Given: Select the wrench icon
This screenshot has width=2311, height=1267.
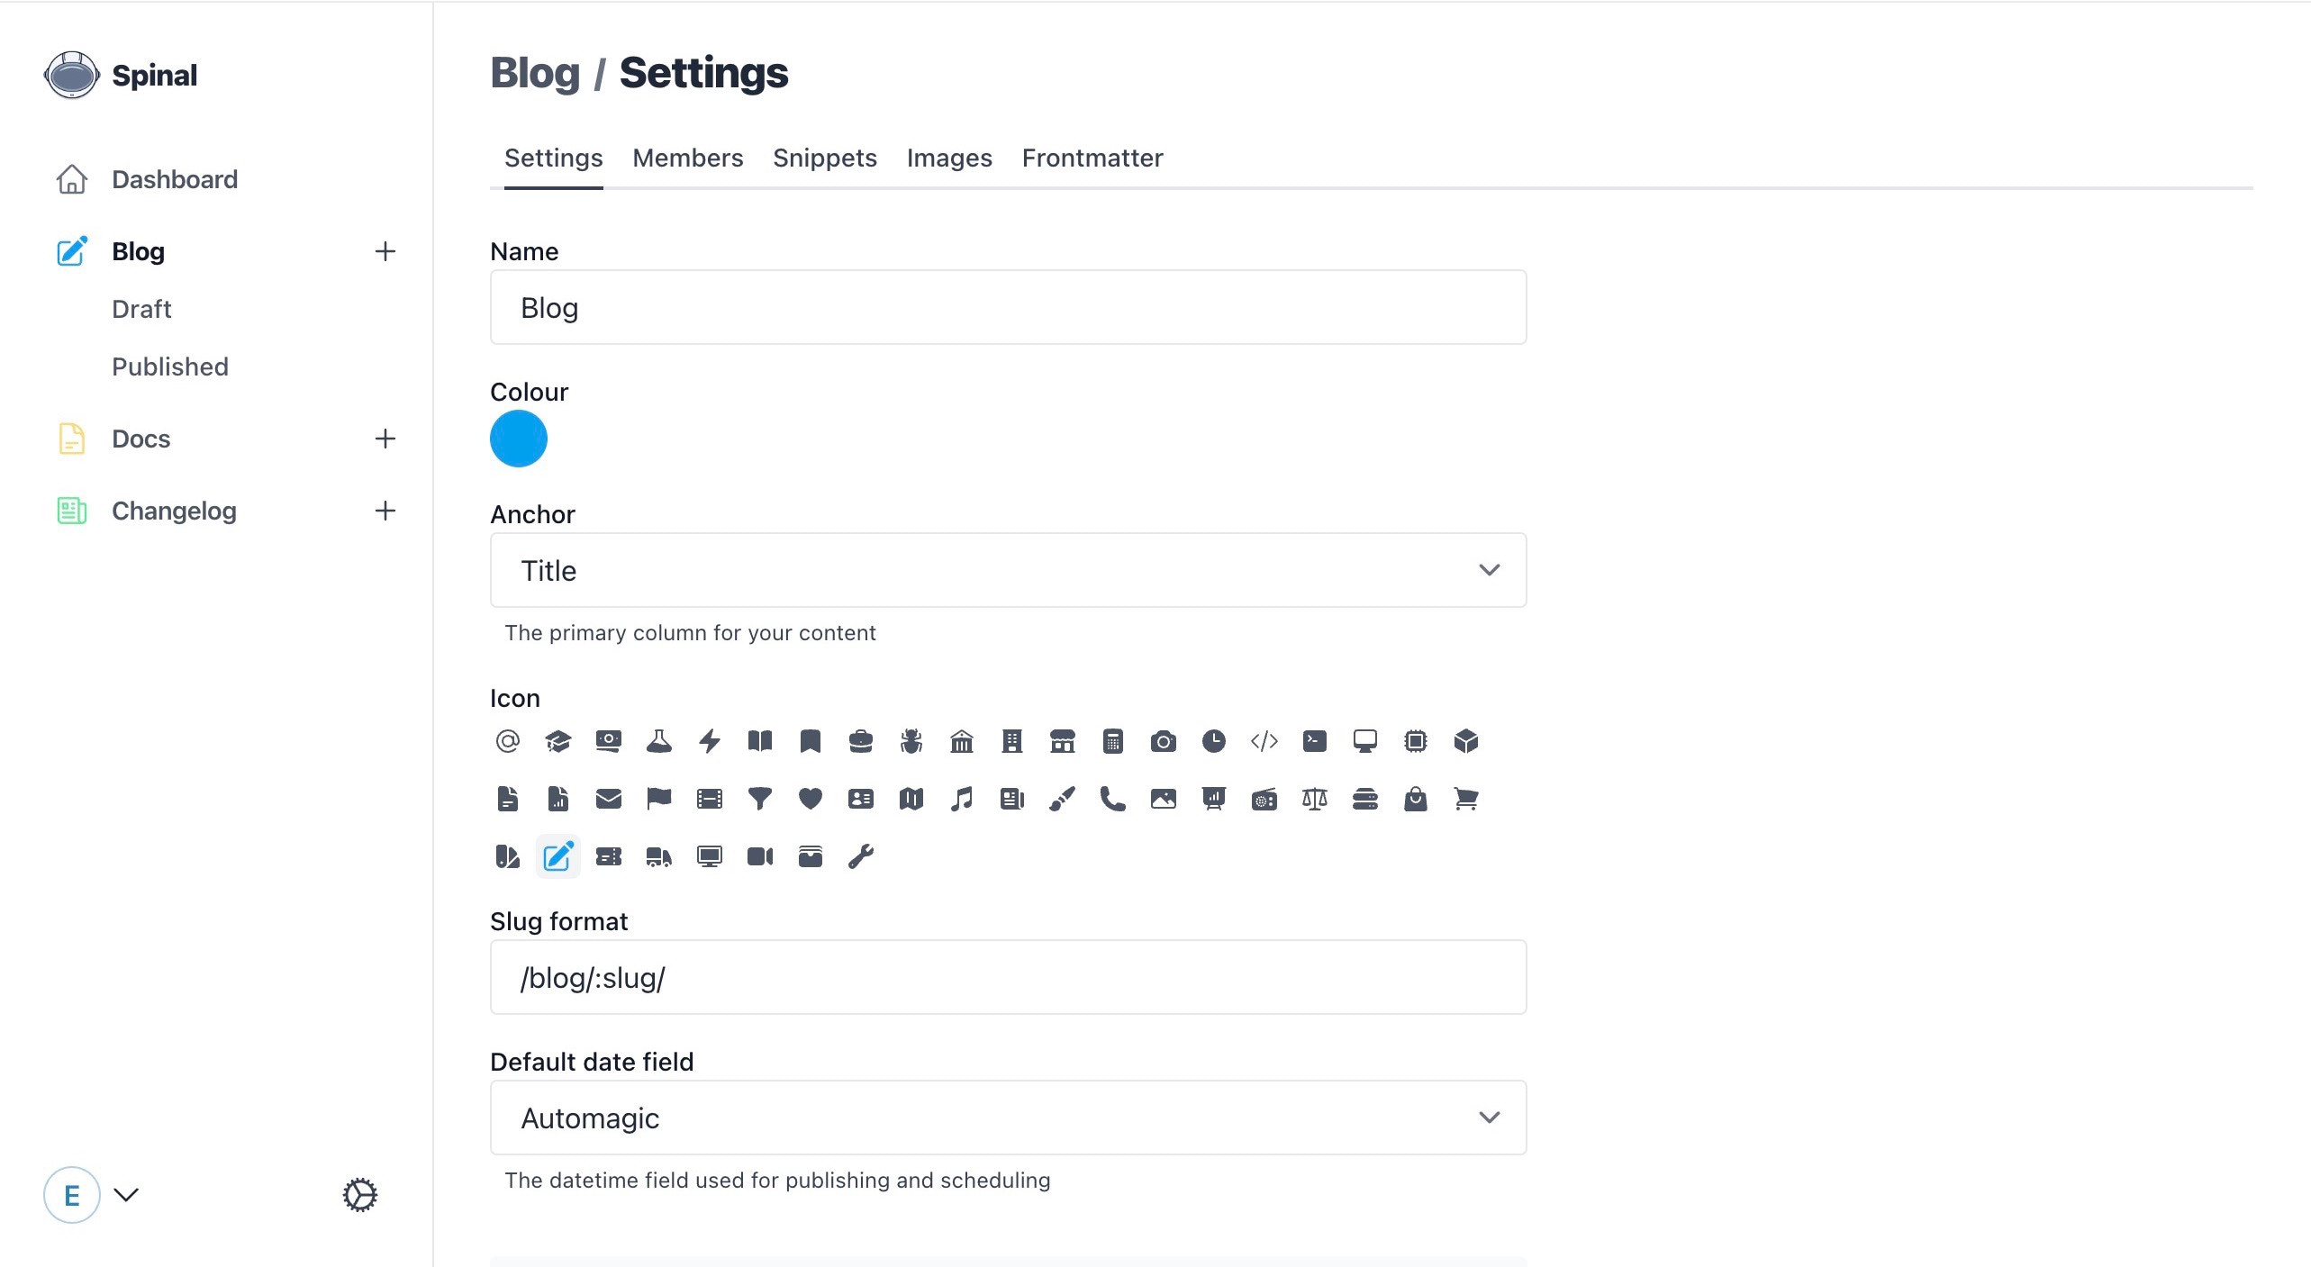Looking at the screenshot, I should [861, 856].
